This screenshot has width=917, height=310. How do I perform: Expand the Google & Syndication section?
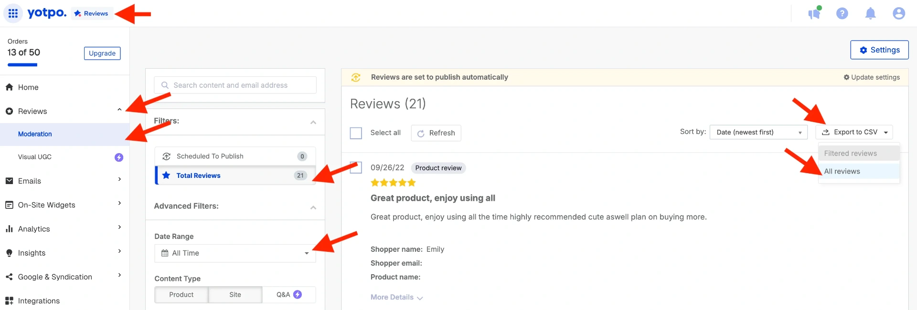(x=119, y=275)
